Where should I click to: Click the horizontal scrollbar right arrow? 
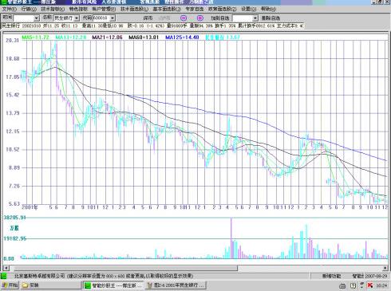(385, 268)
